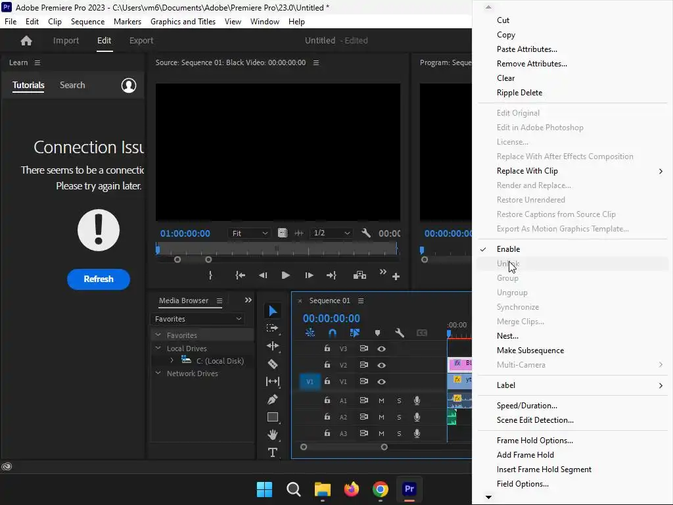
Task: Switch to Search in Learn panel
Action: [x=72, y=85]
